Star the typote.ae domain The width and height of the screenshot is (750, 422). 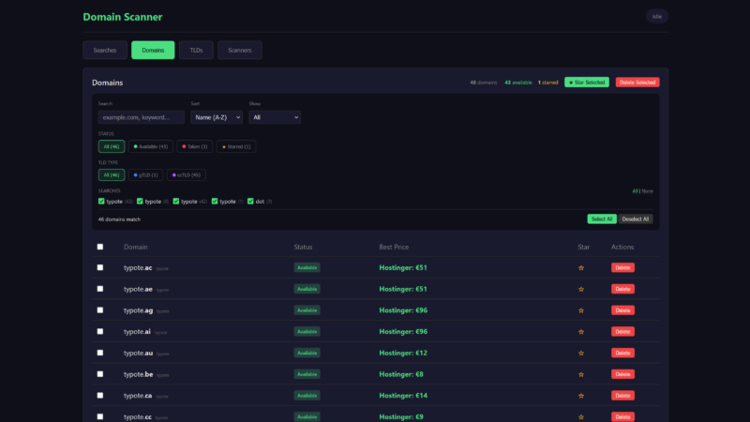[x=581, y=289]
